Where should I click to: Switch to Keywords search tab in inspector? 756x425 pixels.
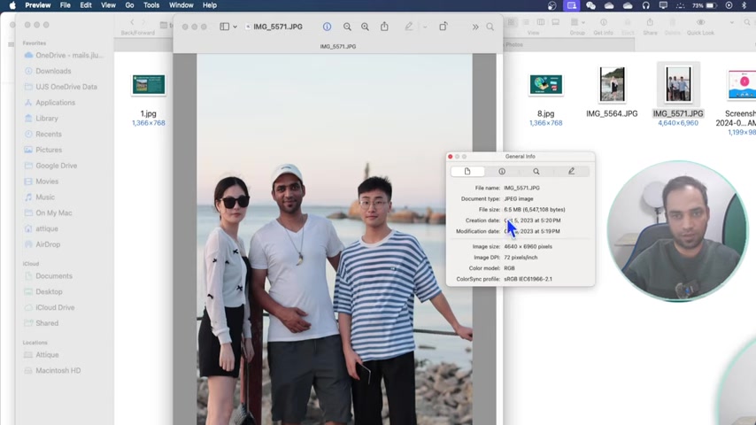pos(536,171)
